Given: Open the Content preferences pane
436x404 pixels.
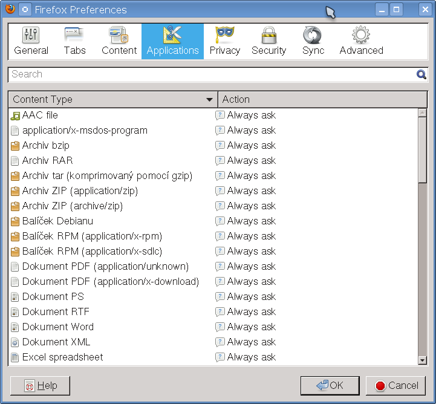Looking at the screenshot, I should [119, 42].
